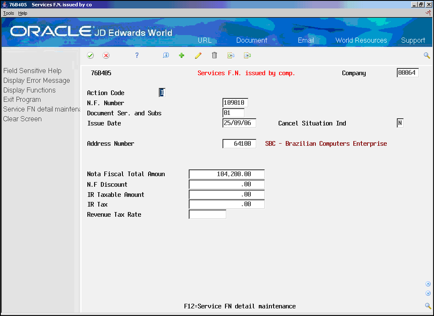Click the red logo icon beside menu bar

click(429, 13)
